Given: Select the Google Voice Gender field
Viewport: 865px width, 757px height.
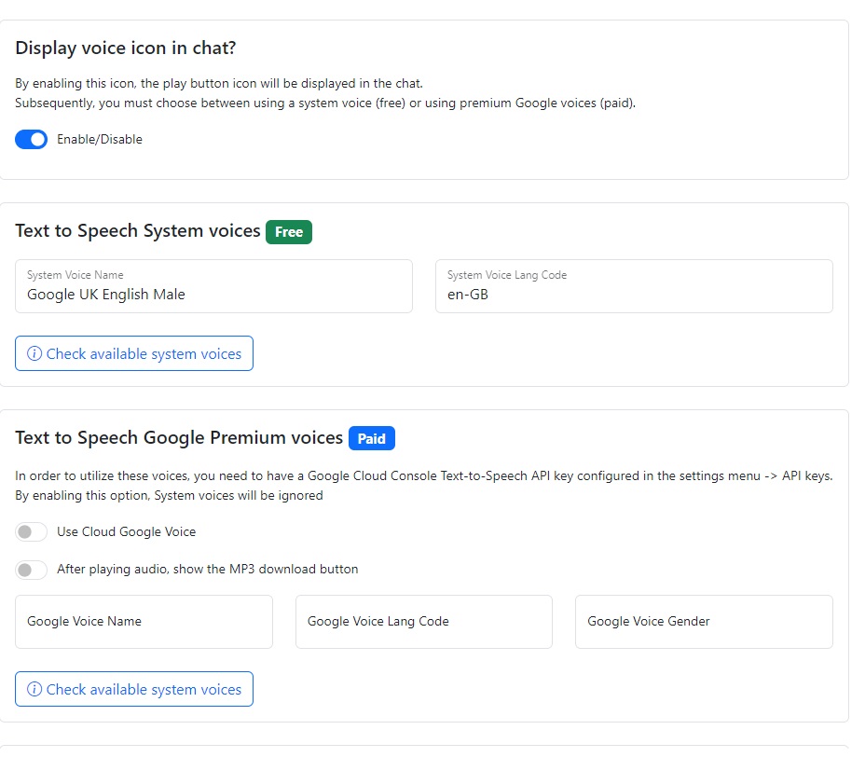Looking at the screenshot, I should click(x=704, y=622).
